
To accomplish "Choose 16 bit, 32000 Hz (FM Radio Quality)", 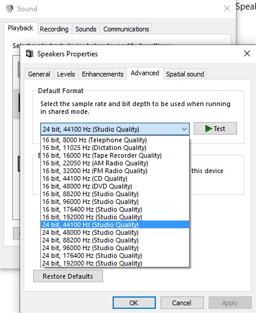I will (x=115, y=171).
